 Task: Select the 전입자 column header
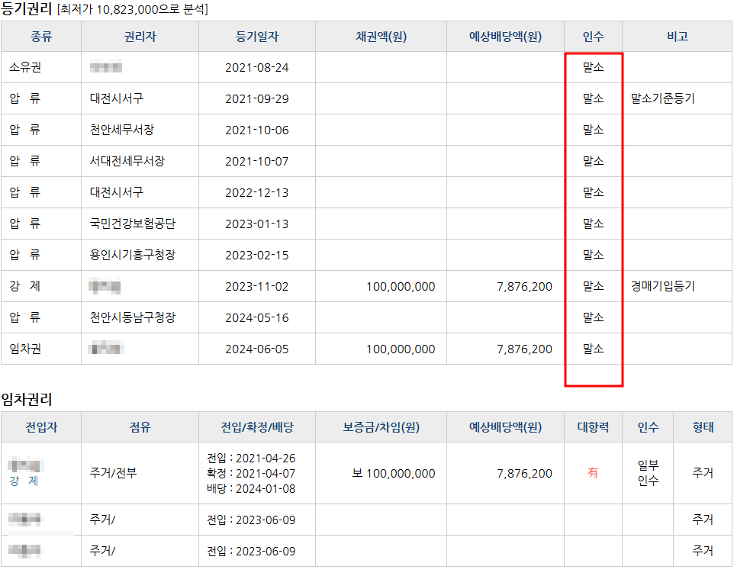[41, 426]
